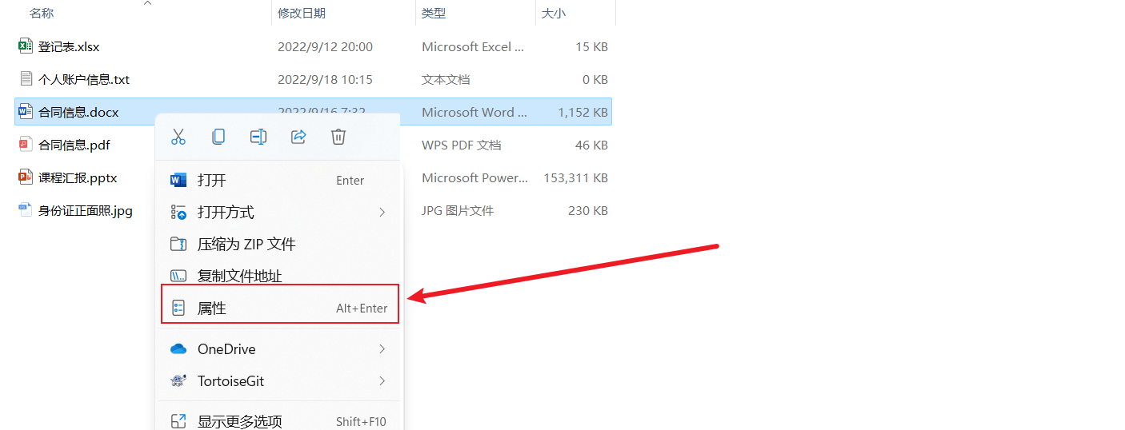This screenshot has width=1125, height=430.
Task: Click the icon beside 打开方式
Action: click(x=178, y=212)
